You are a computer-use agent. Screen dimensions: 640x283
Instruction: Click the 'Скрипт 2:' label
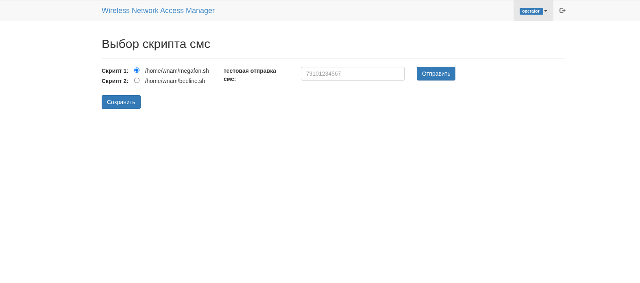coord(115,81)
